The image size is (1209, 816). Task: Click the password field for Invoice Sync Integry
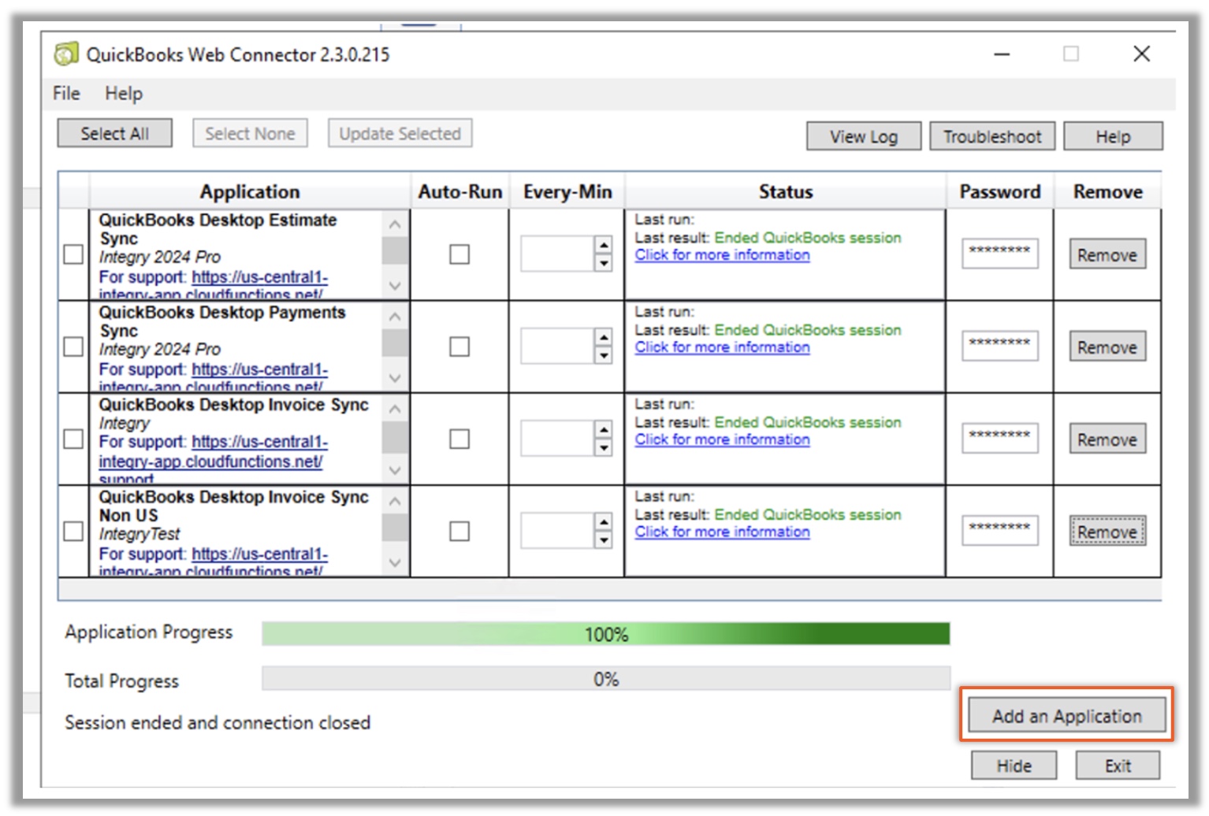point(999,438)
